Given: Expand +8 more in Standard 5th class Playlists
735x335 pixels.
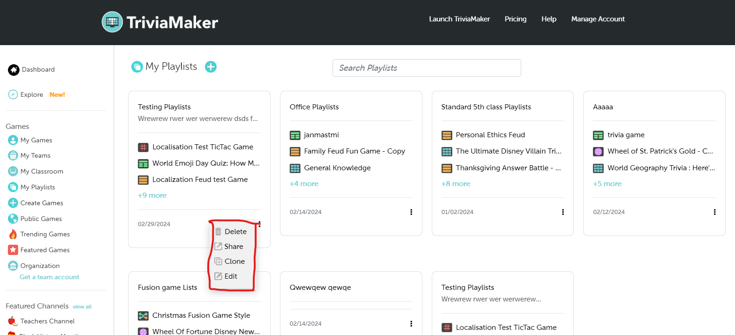Looking at the screenshot, I should click(x=456, y=184).
